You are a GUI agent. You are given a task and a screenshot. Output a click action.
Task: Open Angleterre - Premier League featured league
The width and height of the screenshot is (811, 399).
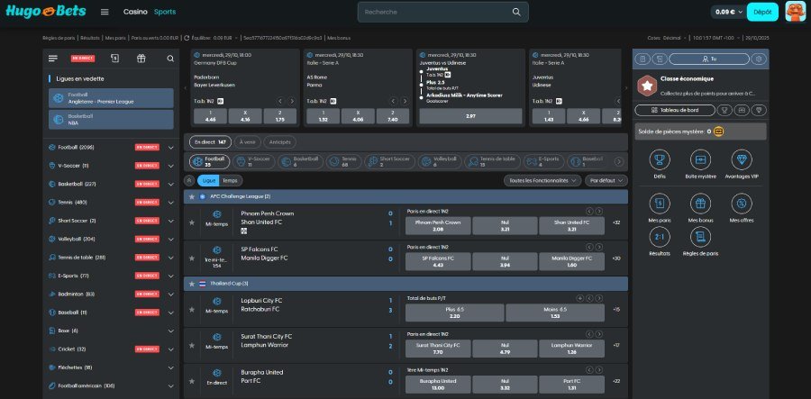click(x=111, y=98)
